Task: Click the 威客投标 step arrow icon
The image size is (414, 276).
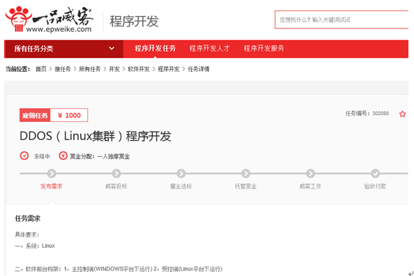Action: [116, 174]
